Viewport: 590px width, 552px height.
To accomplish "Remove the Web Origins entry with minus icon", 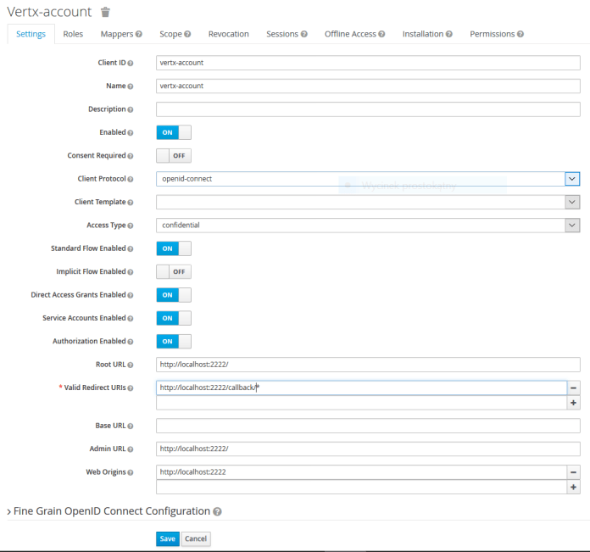I will pyautogui.click(x=574, y=472).
